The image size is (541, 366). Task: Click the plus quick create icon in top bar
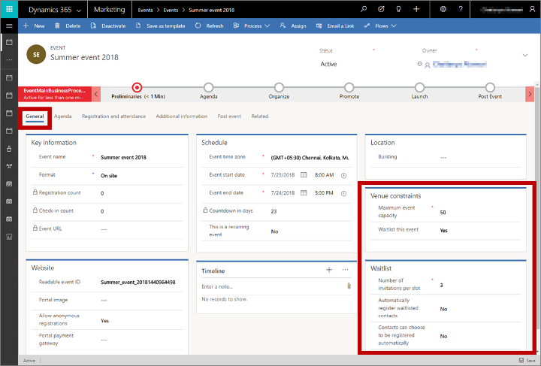coord(416,9)
